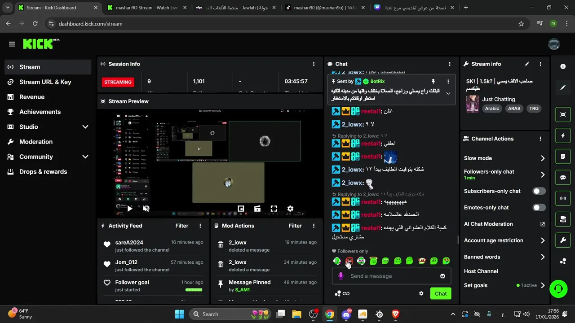Toggle Subscribers-only chat switch
The image size is (575, 323).
click(539, 191)
